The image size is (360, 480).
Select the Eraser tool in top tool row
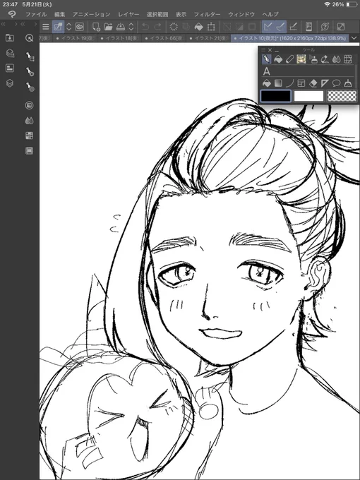[290, 59]
